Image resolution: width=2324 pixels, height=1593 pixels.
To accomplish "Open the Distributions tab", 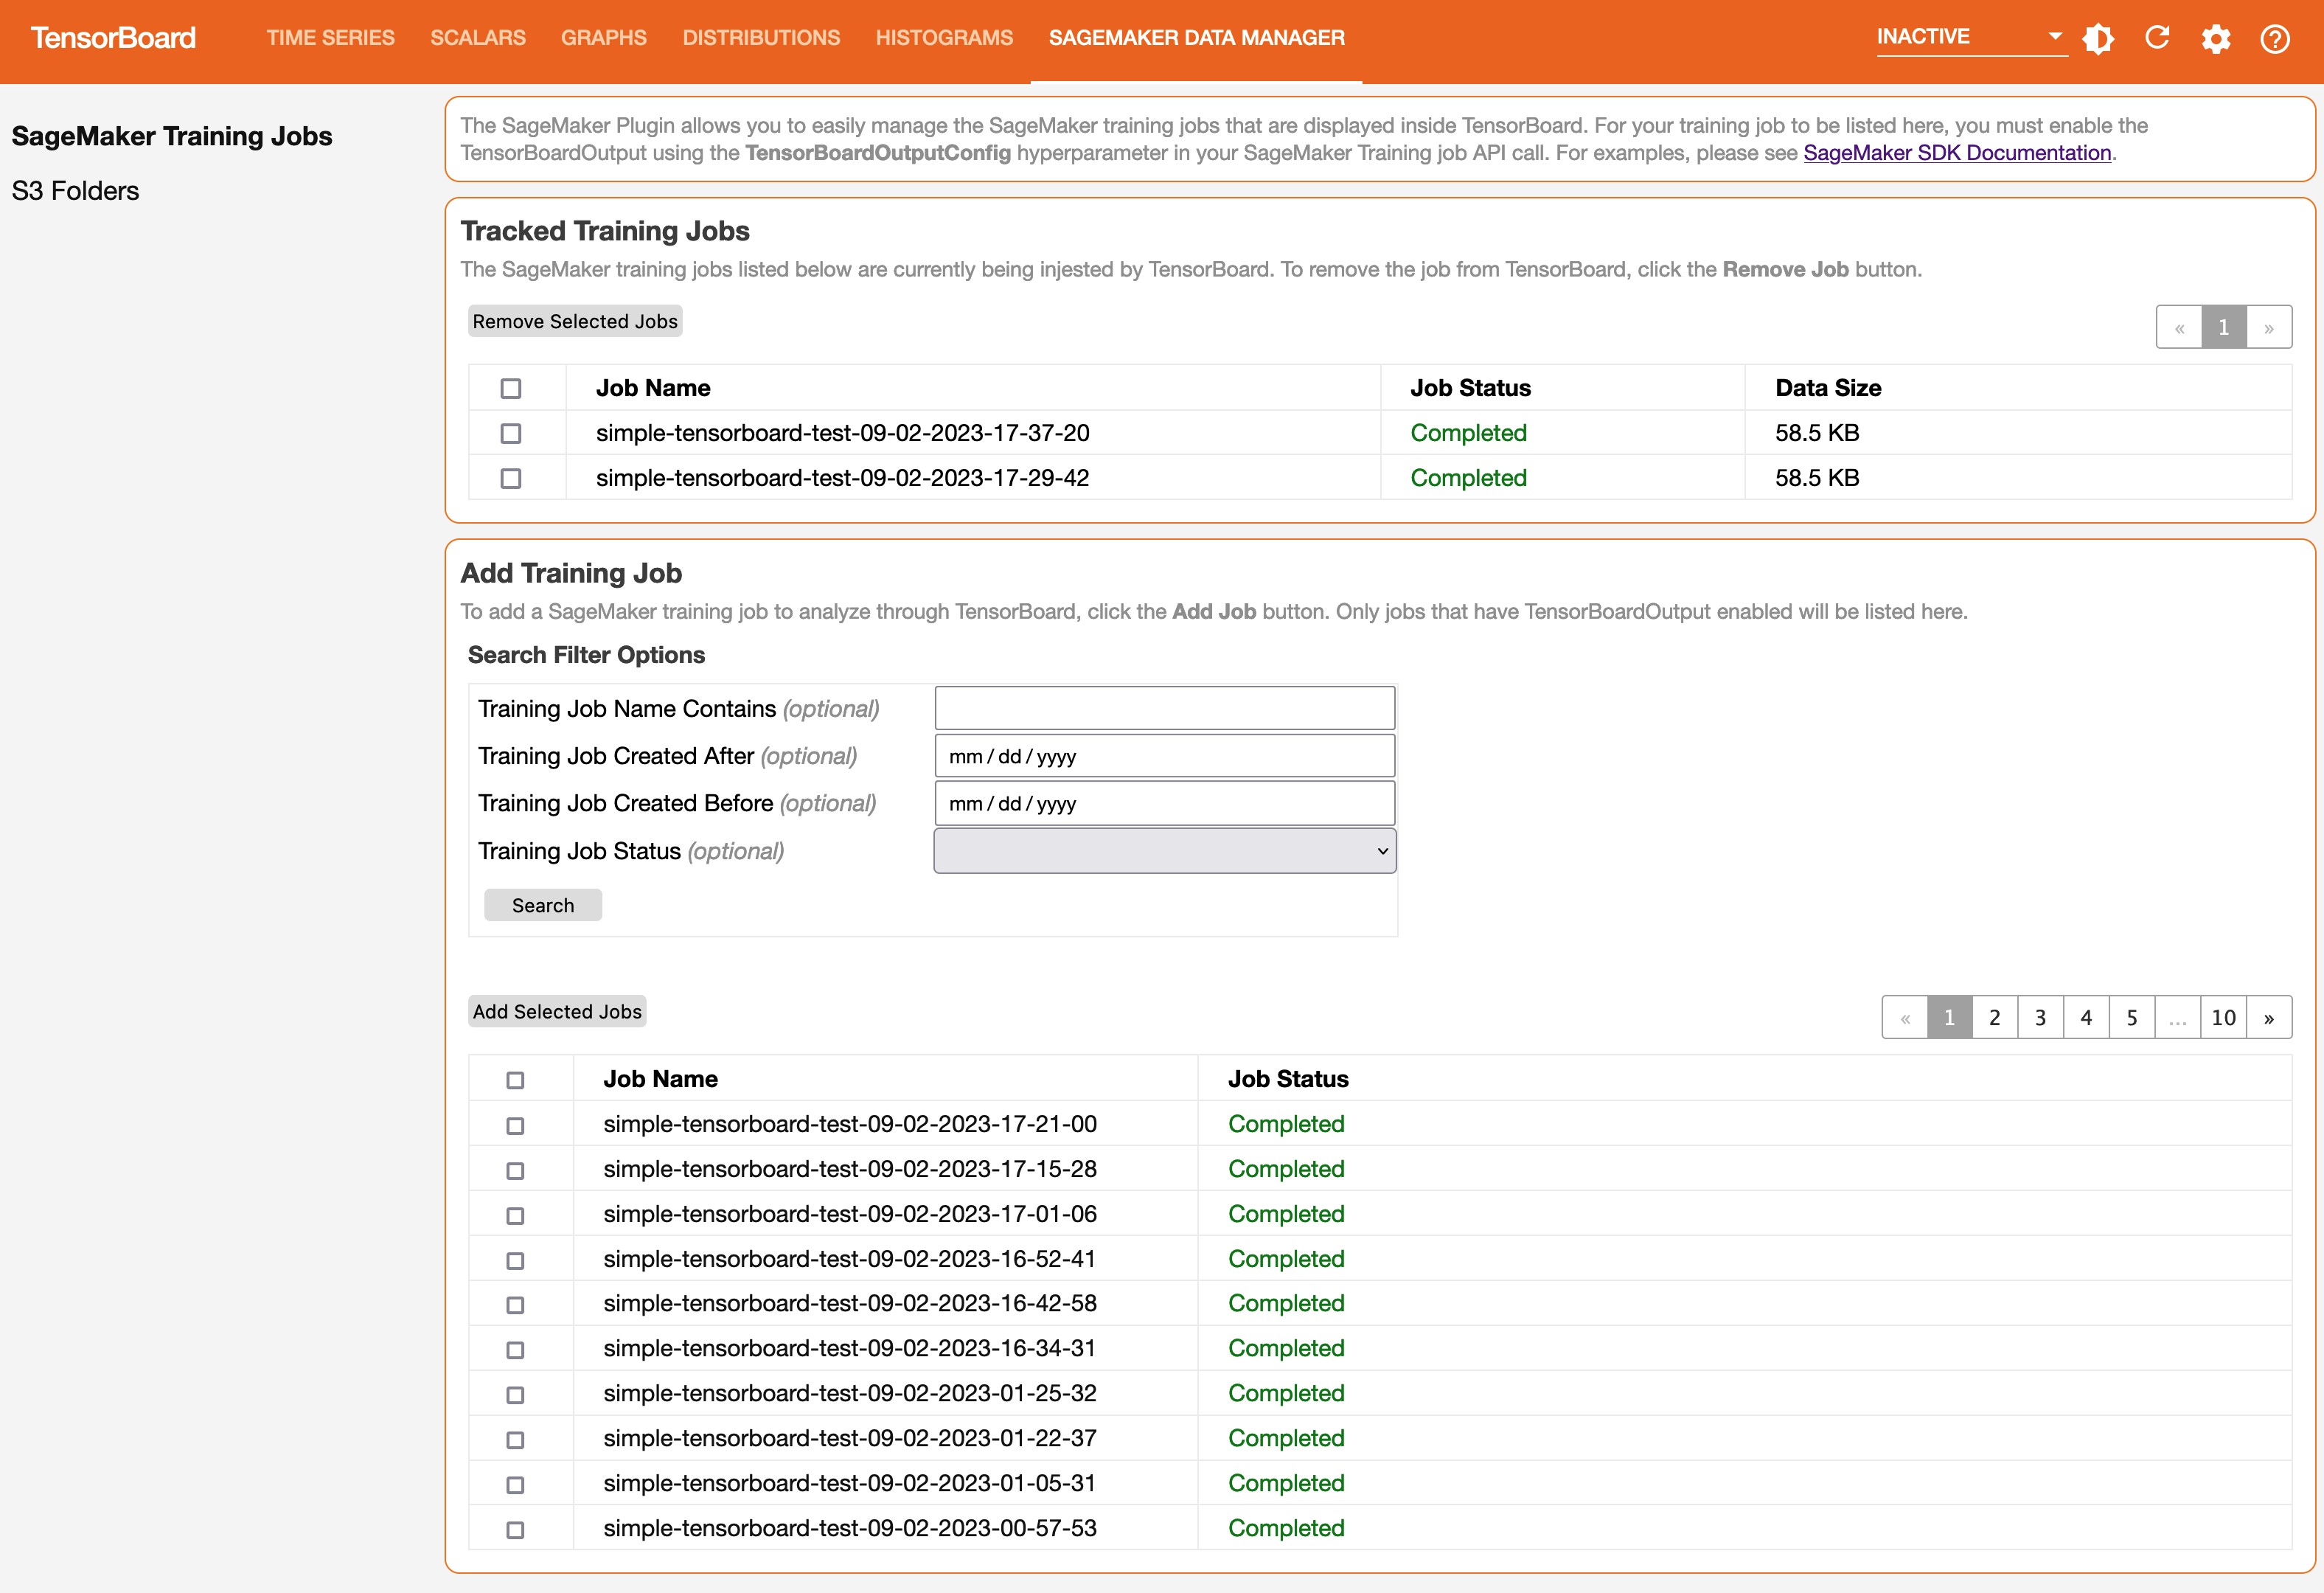I will 761,38.
